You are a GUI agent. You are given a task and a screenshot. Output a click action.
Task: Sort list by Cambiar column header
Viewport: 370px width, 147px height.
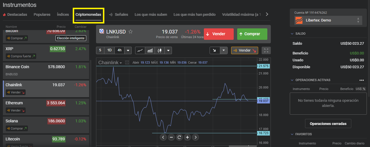pos(80,27)
